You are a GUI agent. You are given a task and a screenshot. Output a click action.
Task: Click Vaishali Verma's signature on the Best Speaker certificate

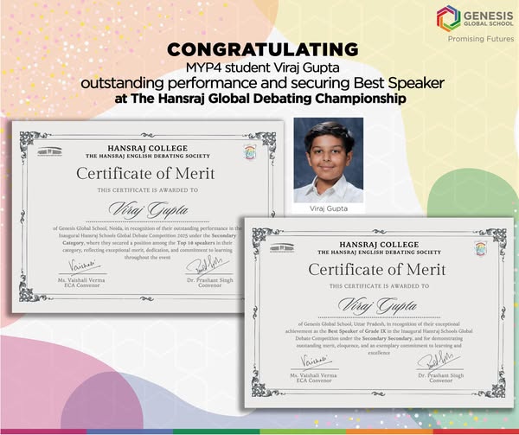312,360
